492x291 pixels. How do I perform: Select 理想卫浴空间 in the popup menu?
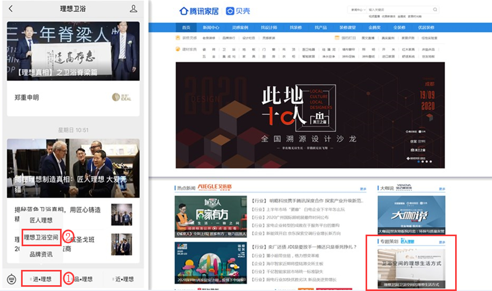point(41,237)
